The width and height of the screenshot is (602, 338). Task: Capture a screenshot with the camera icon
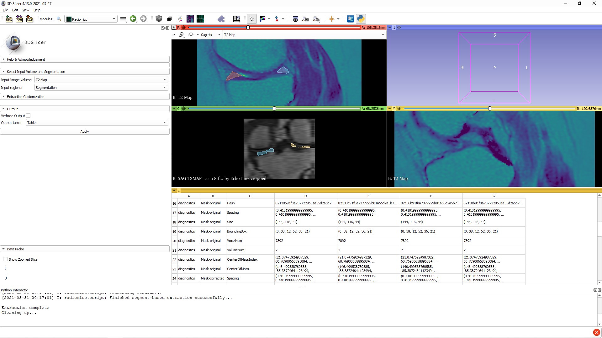click(x=295, y=19)
